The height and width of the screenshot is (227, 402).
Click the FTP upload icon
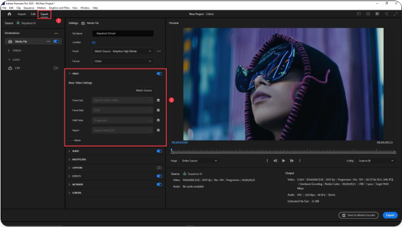click(x=10, y=68)
